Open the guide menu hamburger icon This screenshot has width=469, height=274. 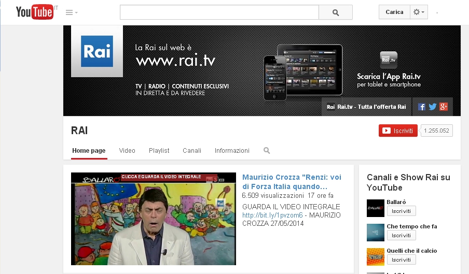point(72,12)
